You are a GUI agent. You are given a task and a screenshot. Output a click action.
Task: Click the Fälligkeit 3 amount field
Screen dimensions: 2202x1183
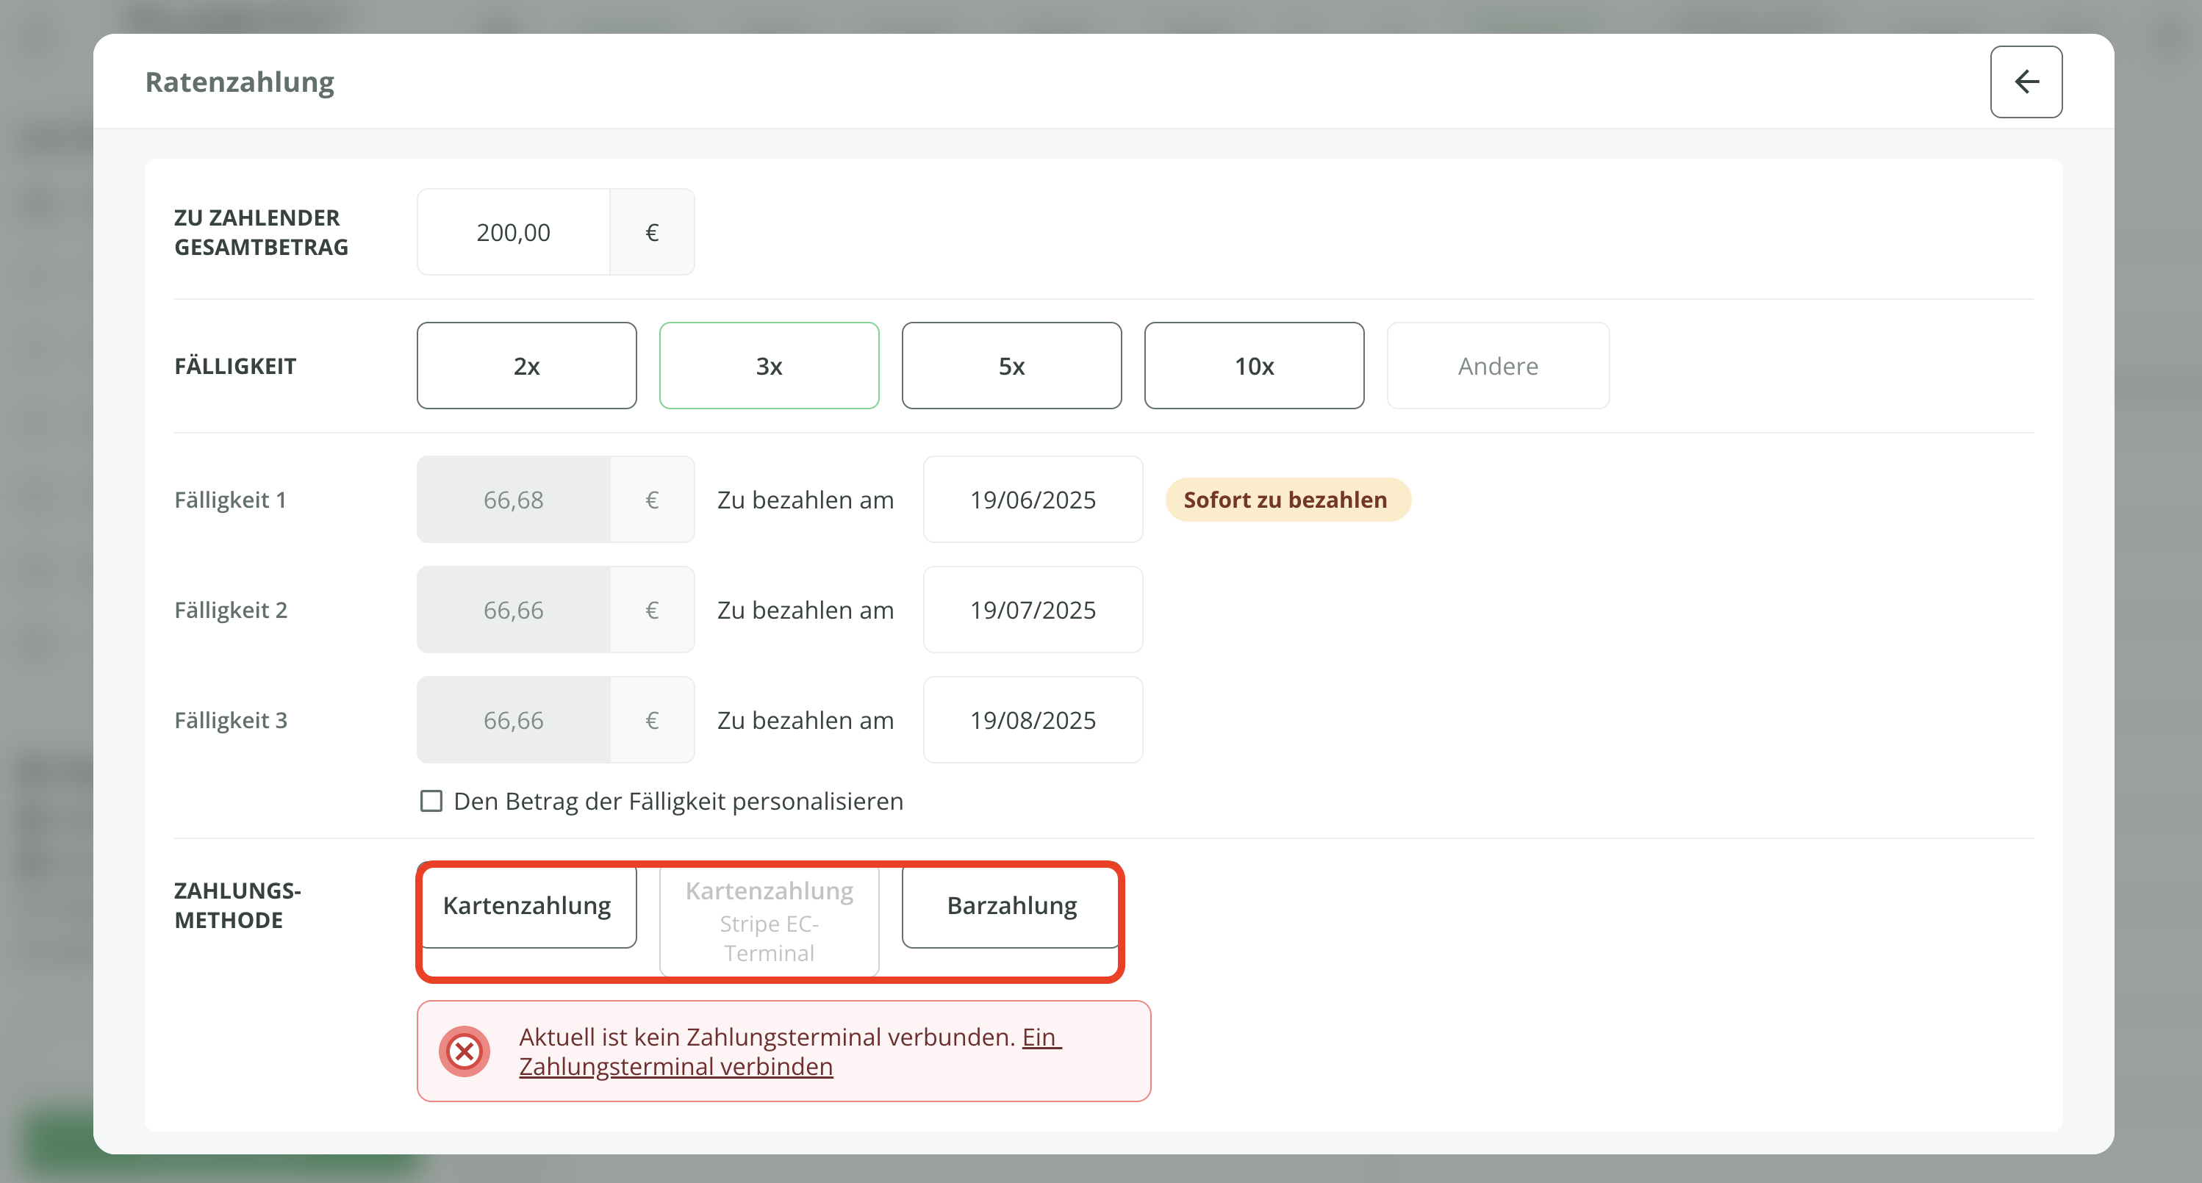514,719
